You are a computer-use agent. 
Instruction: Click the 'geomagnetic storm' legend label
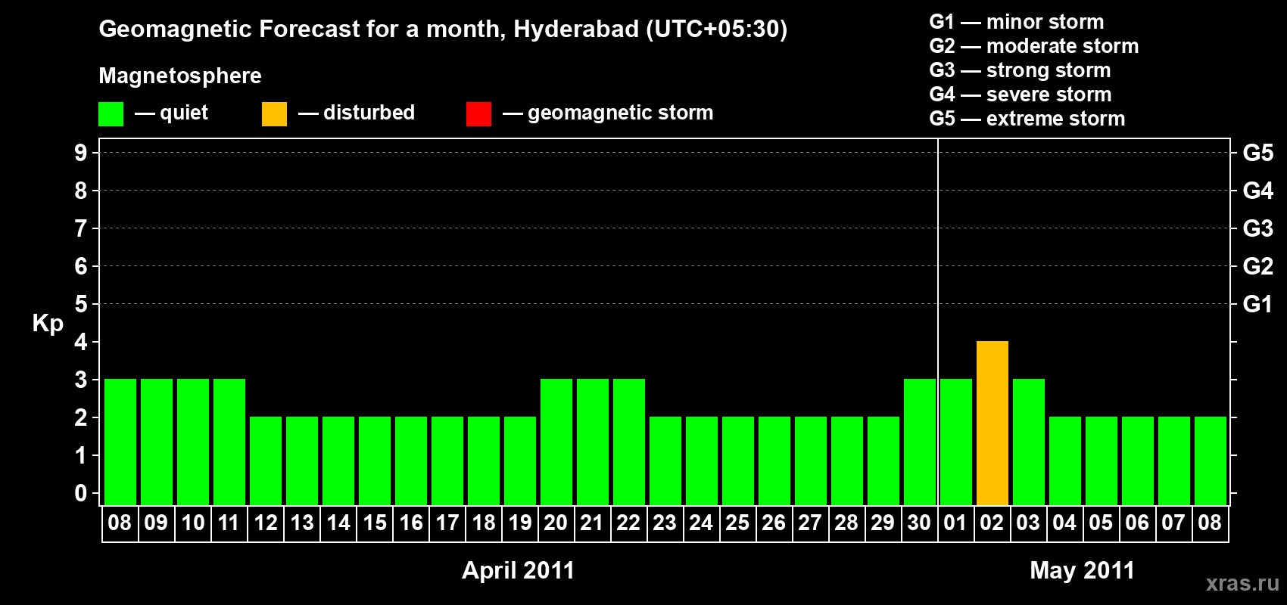pyautogui.click(x=621, y=113)
